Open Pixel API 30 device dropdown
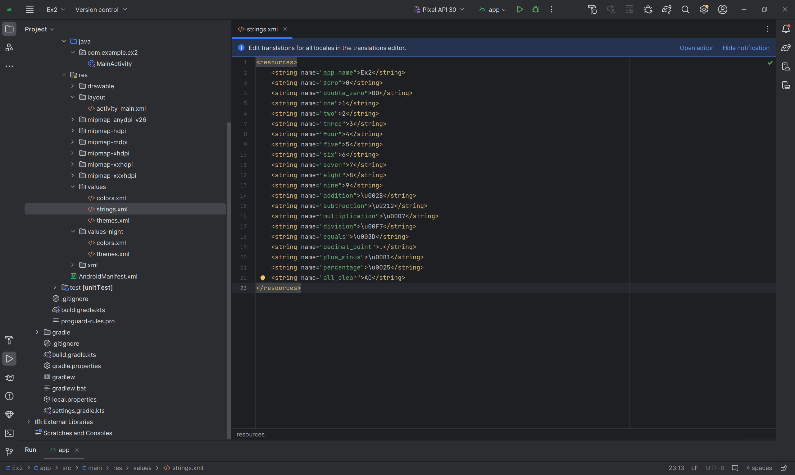The width and height of the screenshot is (795, 475). click(x=439, y=10)
